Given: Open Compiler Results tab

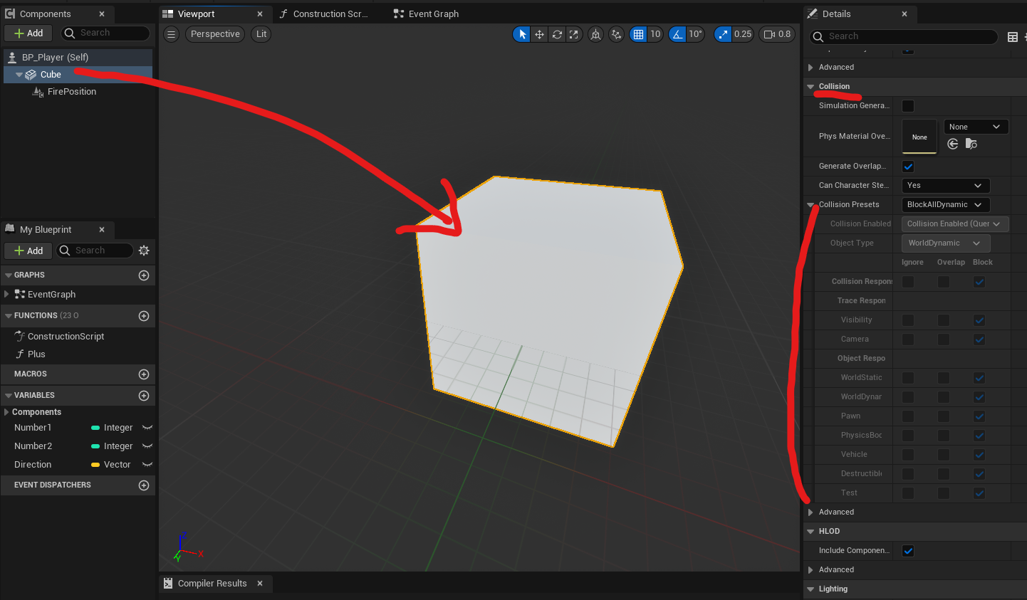Looking at the screenshot, I should coord(212,584).
